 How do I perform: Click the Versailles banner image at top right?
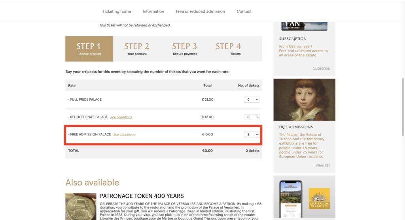pyautogui.click(x=304, y=26)
